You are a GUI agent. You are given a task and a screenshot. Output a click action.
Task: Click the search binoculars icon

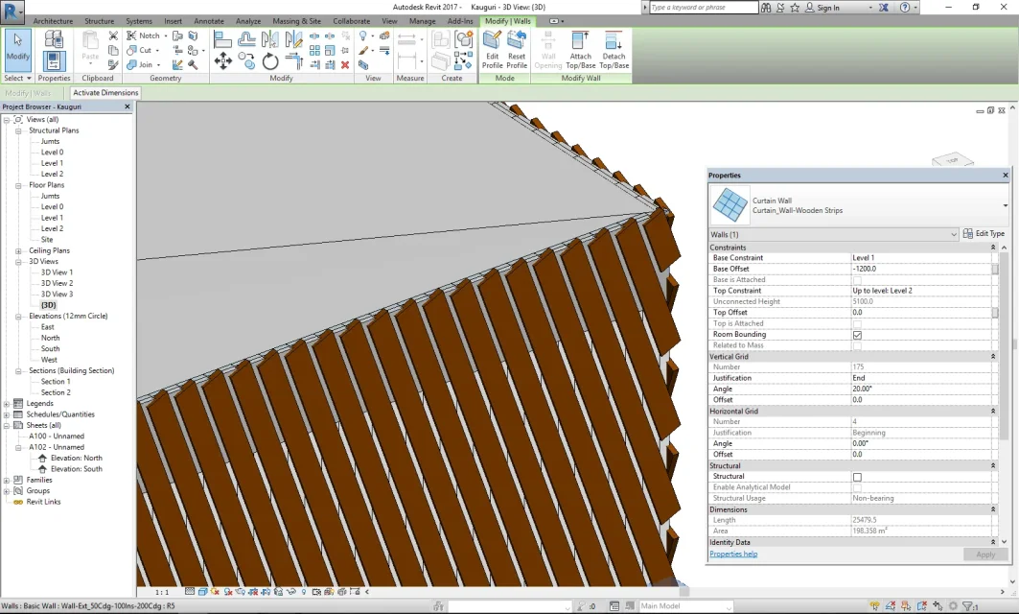[x=766, y=7]
